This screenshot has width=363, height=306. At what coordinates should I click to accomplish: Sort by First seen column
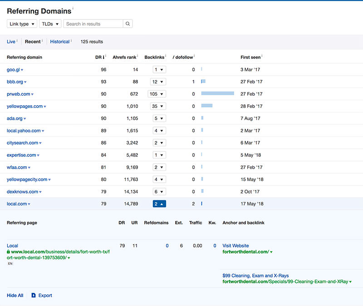(250, 57)
